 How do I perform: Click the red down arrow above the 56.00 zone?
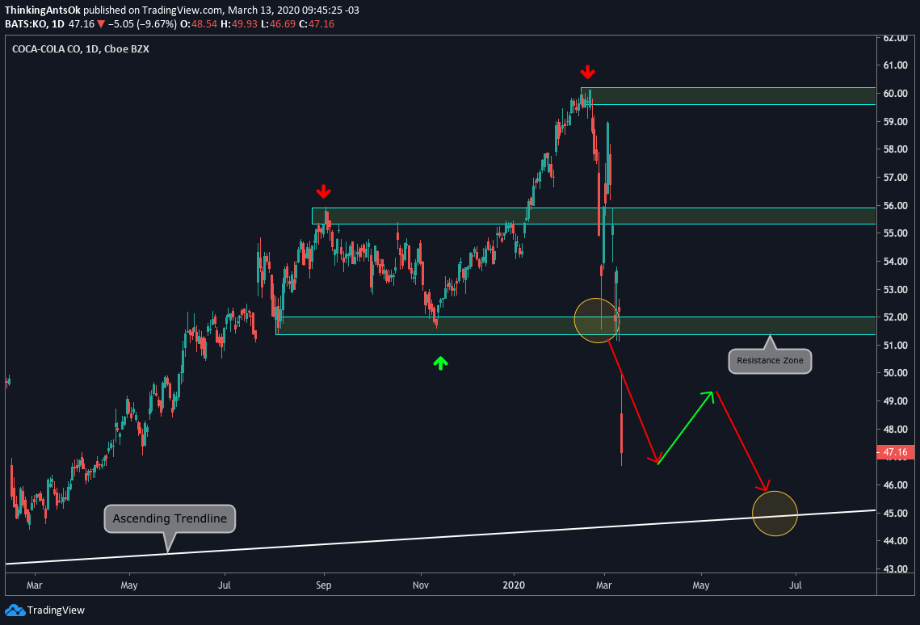[x=323, y=191]
